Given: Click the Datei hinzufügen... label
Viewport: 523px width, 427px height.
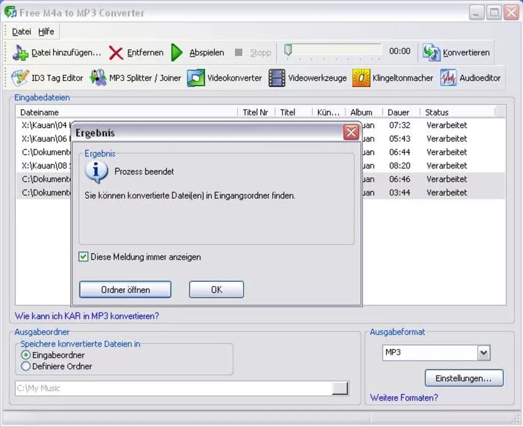Looking at the screenshot, I should point(66,52).
